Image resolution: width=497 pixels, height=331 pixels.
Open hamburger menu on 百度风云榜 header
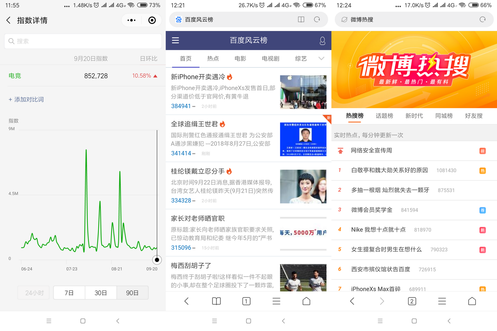[175, 40]
